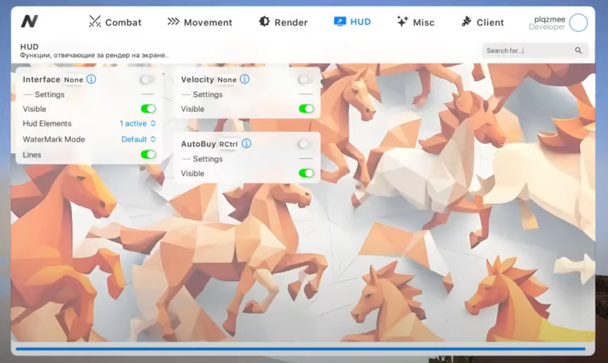Disable Visible toggle under AutoBuy
Viewport: 608px width, 363px height.
tap(306, 173)
